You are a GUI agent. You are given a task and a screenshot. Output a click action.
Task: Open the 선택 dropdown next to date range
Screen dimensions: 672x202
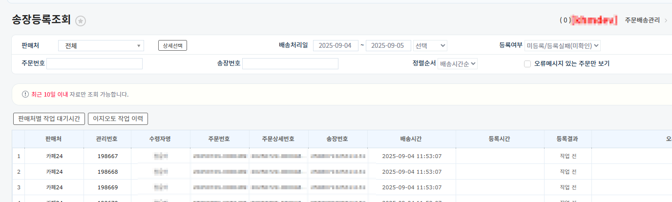[x=430, y=46]
